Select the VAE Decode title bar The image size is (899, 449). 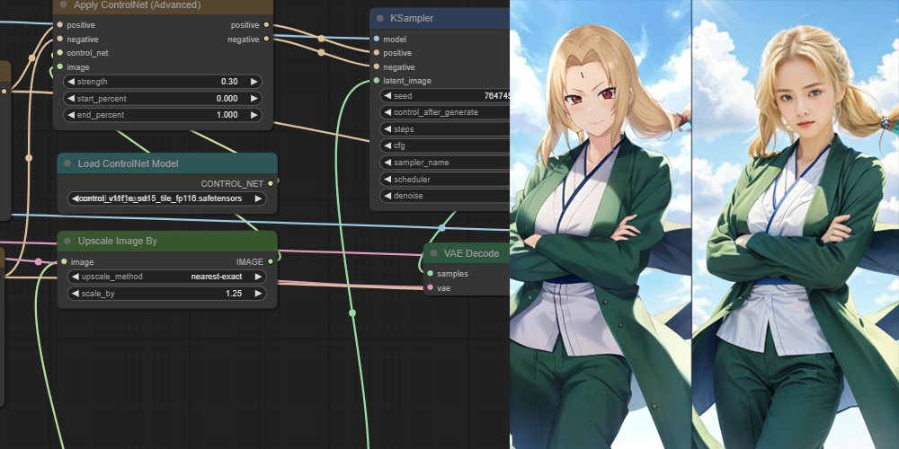pos(467,253)
